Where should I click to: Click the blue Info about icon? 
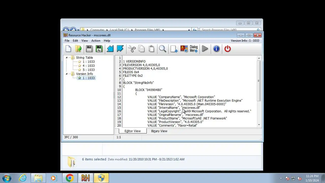(216, 49)
